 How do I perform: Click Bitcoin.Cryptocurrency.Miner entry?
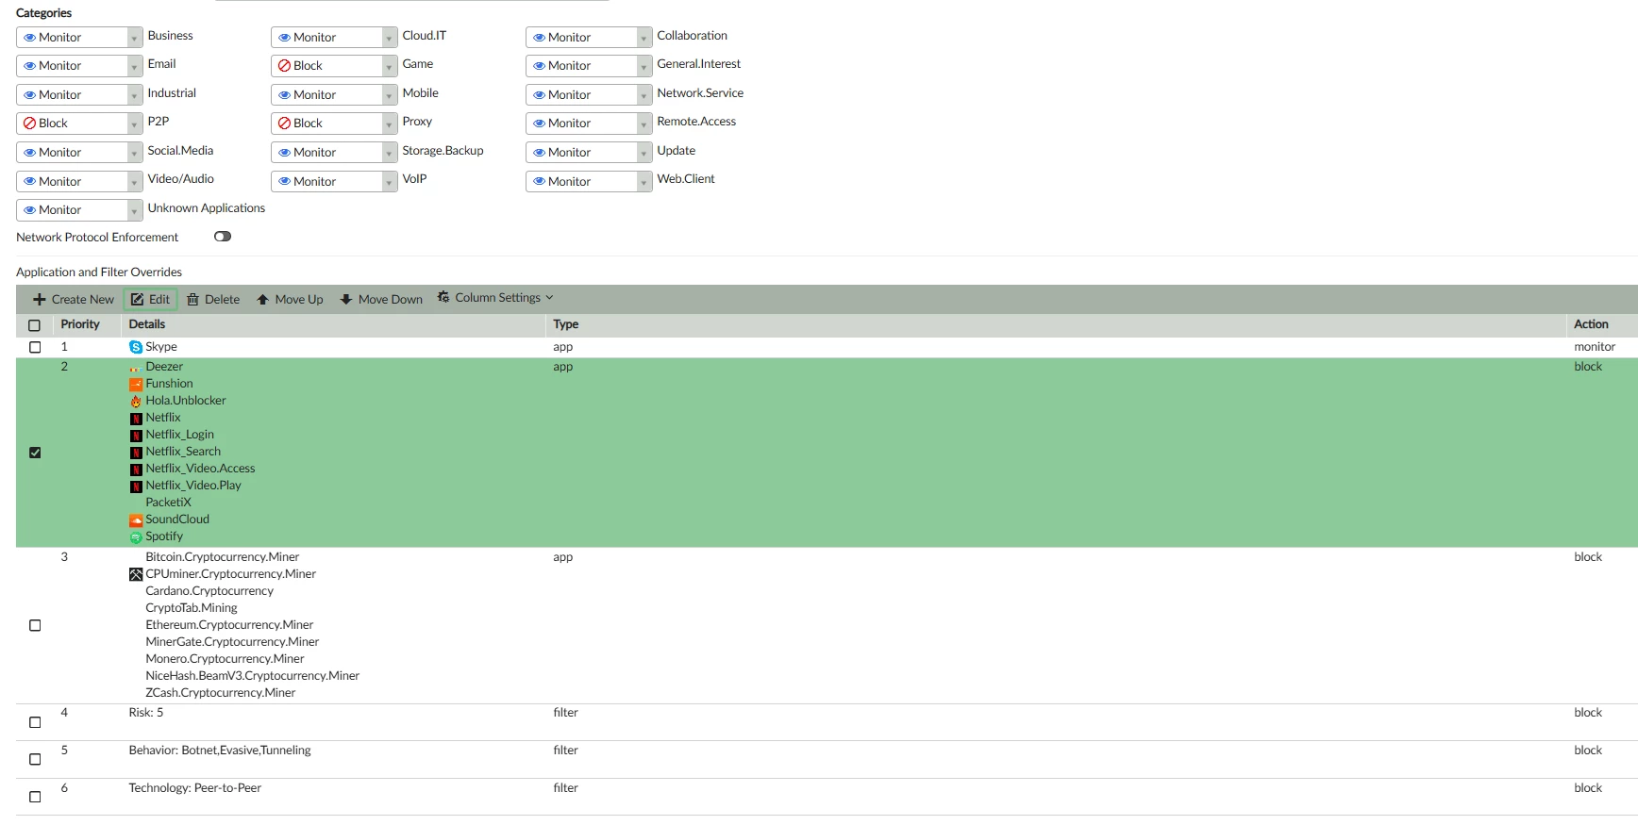[x=223, y=557]
